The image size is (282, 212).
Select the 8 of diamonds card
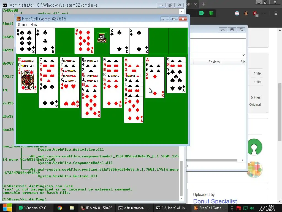pyautogui.click(x=91, y=105)
